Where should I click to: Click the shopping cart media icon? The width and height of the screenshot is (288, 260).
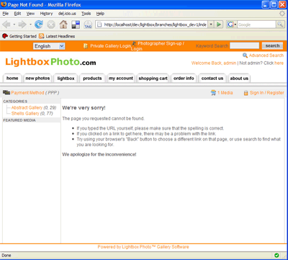[x=213, y=93]
